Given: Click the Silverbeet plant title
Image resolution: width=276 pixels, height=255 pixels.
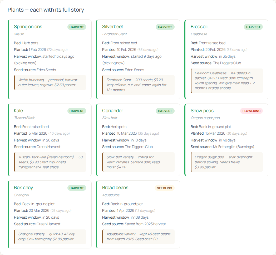Looking at the screenshot, I should coord(112,27).
